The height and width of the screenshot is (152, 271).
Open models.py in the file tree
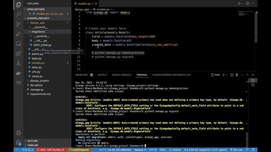tap(38, 63)
